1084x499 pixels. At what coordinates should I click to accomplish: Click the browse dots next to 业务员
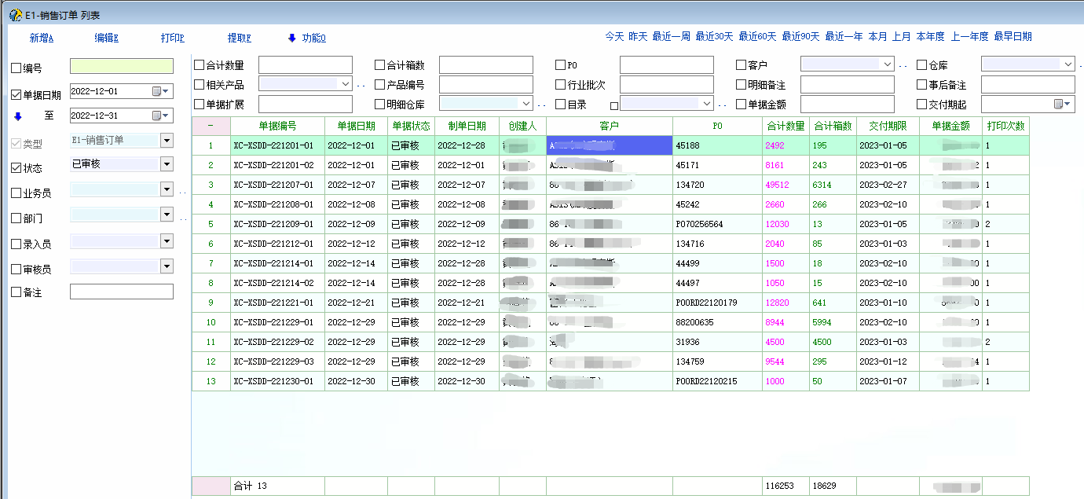click(182, 191)
